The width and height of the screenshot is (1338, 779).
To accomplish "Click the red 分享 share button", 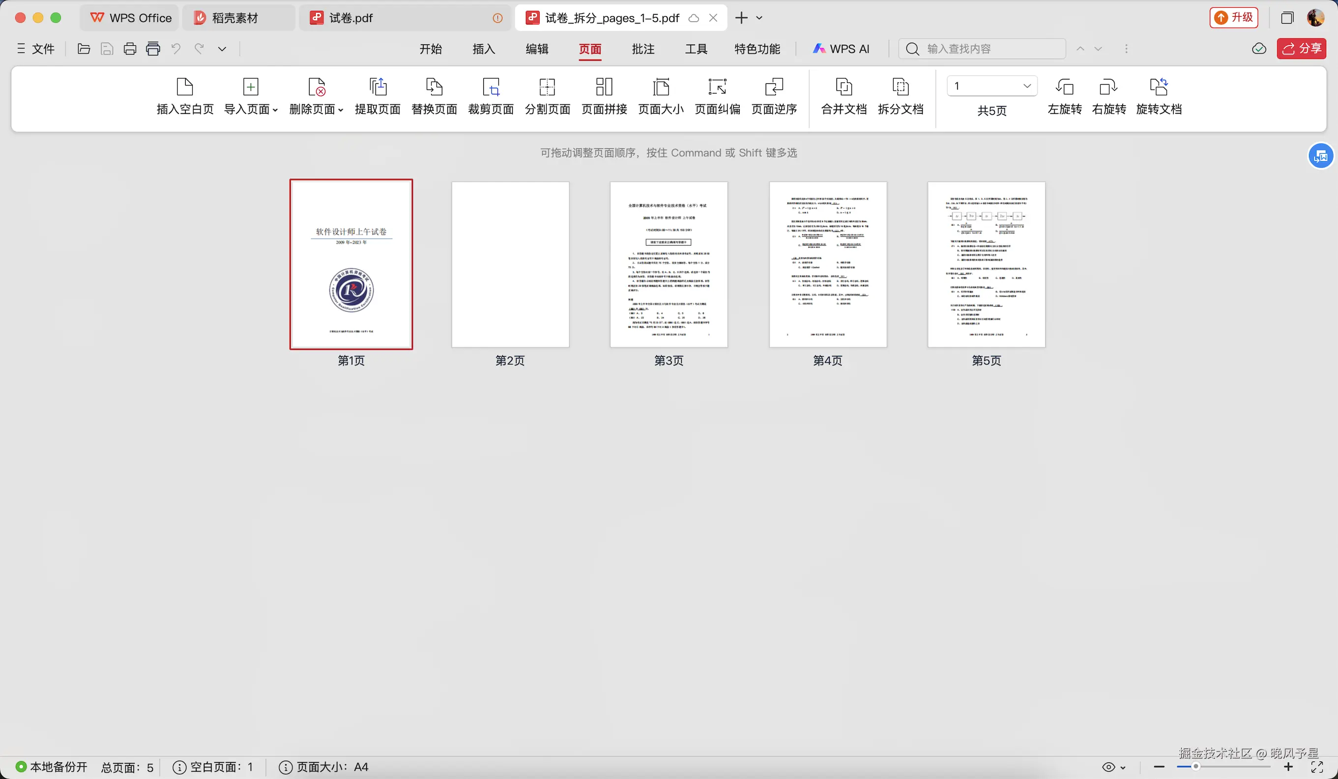I will point(1301,49).
